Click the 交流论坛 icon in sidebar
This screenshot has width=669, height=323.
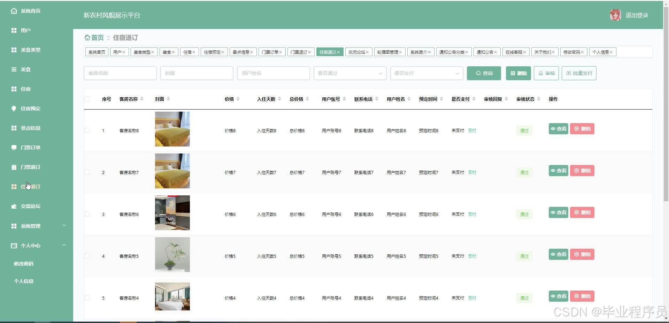pos(14,206)
